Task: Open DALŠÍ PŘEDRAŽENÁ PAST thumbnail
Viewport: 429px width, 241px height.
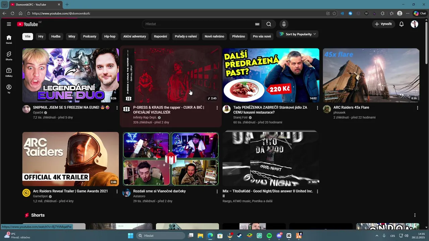Action: point(271,75)
